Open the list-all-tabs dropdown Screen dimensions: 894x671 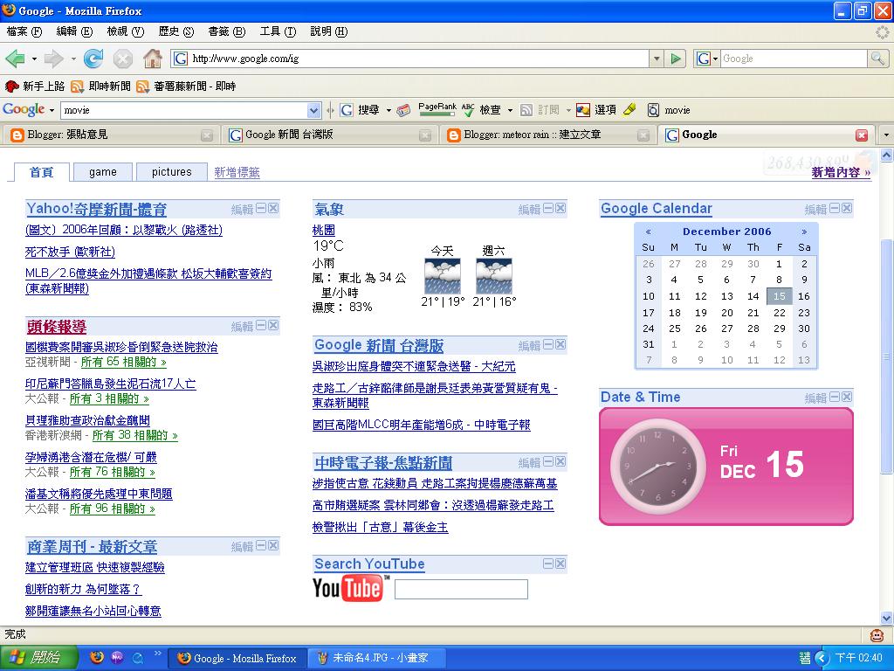(886, 135)
